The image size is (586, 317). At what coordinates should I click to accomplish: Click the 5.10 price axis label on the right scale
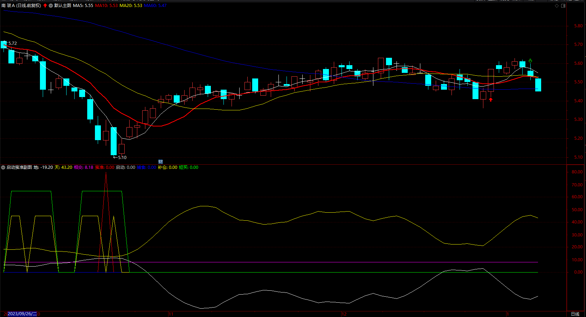pos(578,157)
